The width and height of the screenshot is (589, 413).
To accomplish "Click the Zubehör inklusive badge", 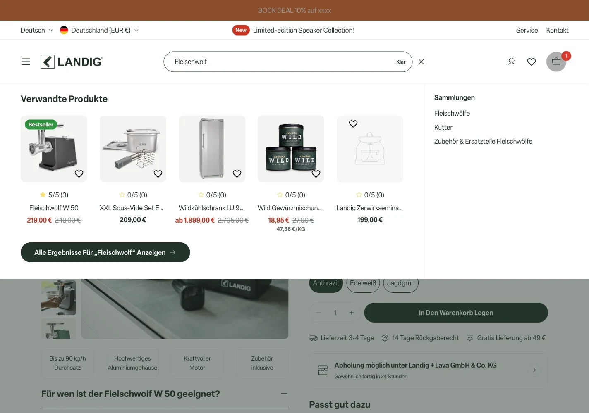I will point(262,363).
